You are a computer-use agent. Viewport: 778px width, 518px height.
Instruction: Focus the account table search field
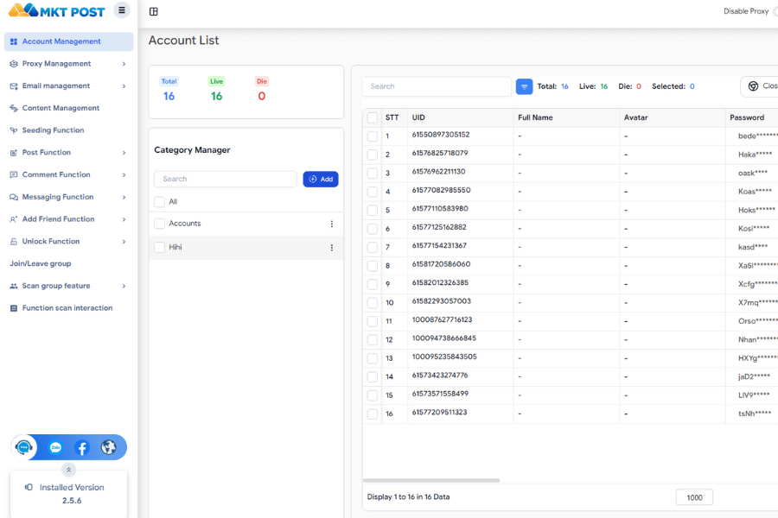tap(437, 86)
